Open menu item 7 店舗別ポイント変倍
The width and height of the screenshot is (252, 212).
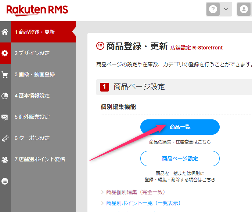[x=43, y=159]
